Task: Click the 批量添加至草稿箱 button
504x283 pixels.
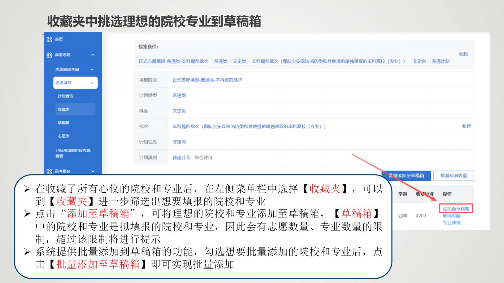Action: (x=406, y=176)
